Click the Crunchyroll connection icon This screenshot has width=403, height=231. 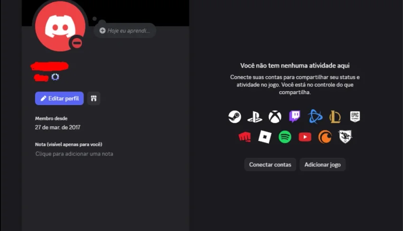point(325,136)
